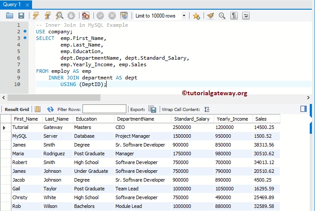The width and height of the screenshot is (315, 211).
Task: Switch to the Query 1 tab
Action: (x=12, y=4)
